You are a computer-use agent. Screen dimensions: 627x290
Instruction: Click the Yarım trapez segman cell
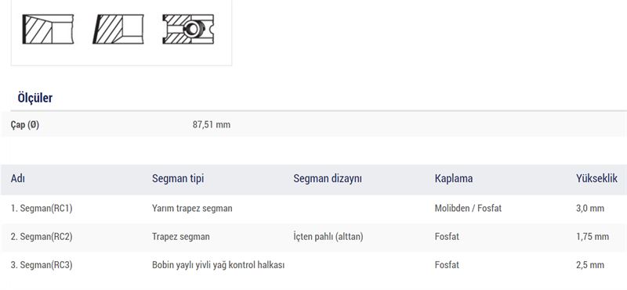pos(192,208)
